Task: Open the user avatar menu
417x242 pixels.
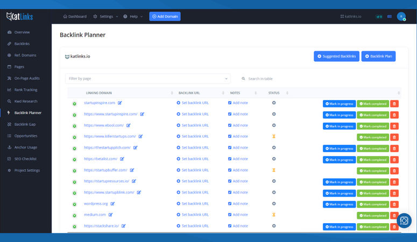Action: (x=401, y=17)
